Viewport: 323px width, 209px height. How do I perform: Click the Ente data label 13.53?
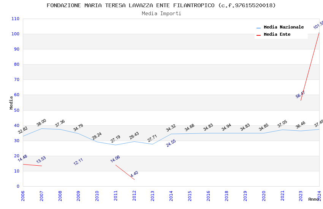(x=41, y=160)
